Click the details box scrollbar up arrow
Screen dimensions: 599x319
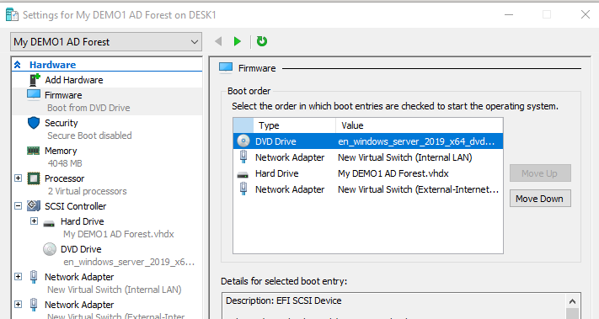[x=572, y=301]
